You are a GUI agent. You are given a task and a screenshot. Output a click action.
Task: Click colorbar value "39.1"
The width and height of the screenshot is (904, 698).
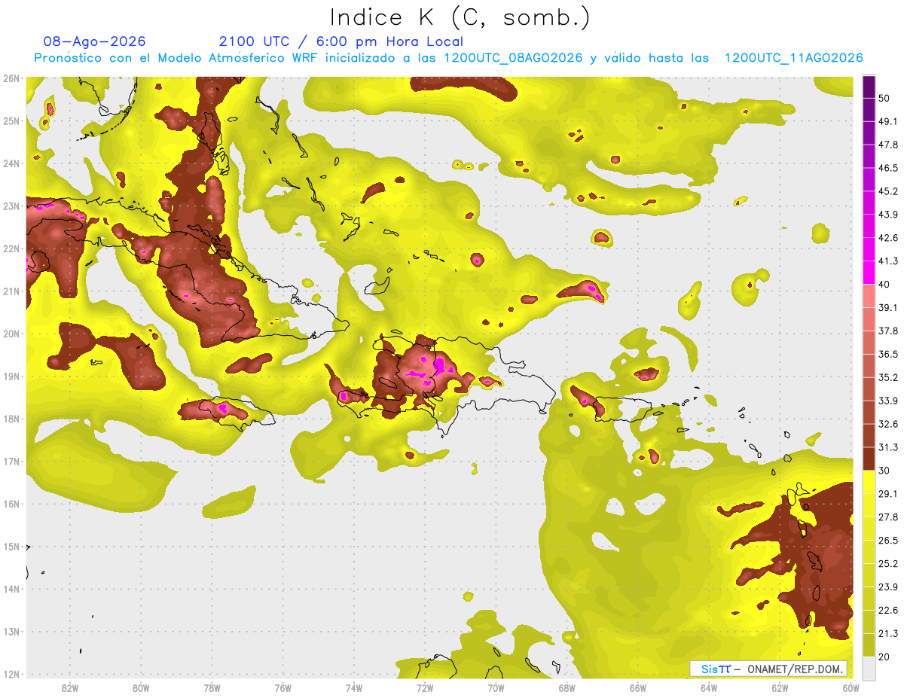(x=888, y=307)
